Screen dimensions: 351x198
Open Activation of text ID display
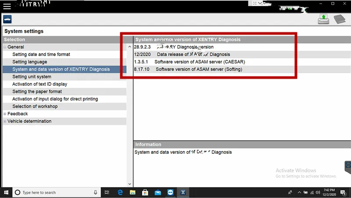point(39,84)
